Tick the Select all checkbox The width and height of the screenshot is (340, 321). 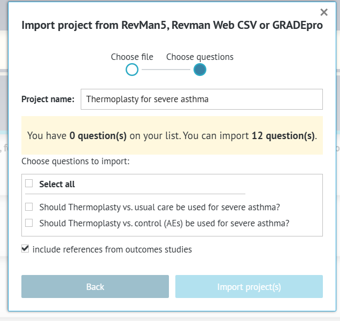click(x=29, y=184)
